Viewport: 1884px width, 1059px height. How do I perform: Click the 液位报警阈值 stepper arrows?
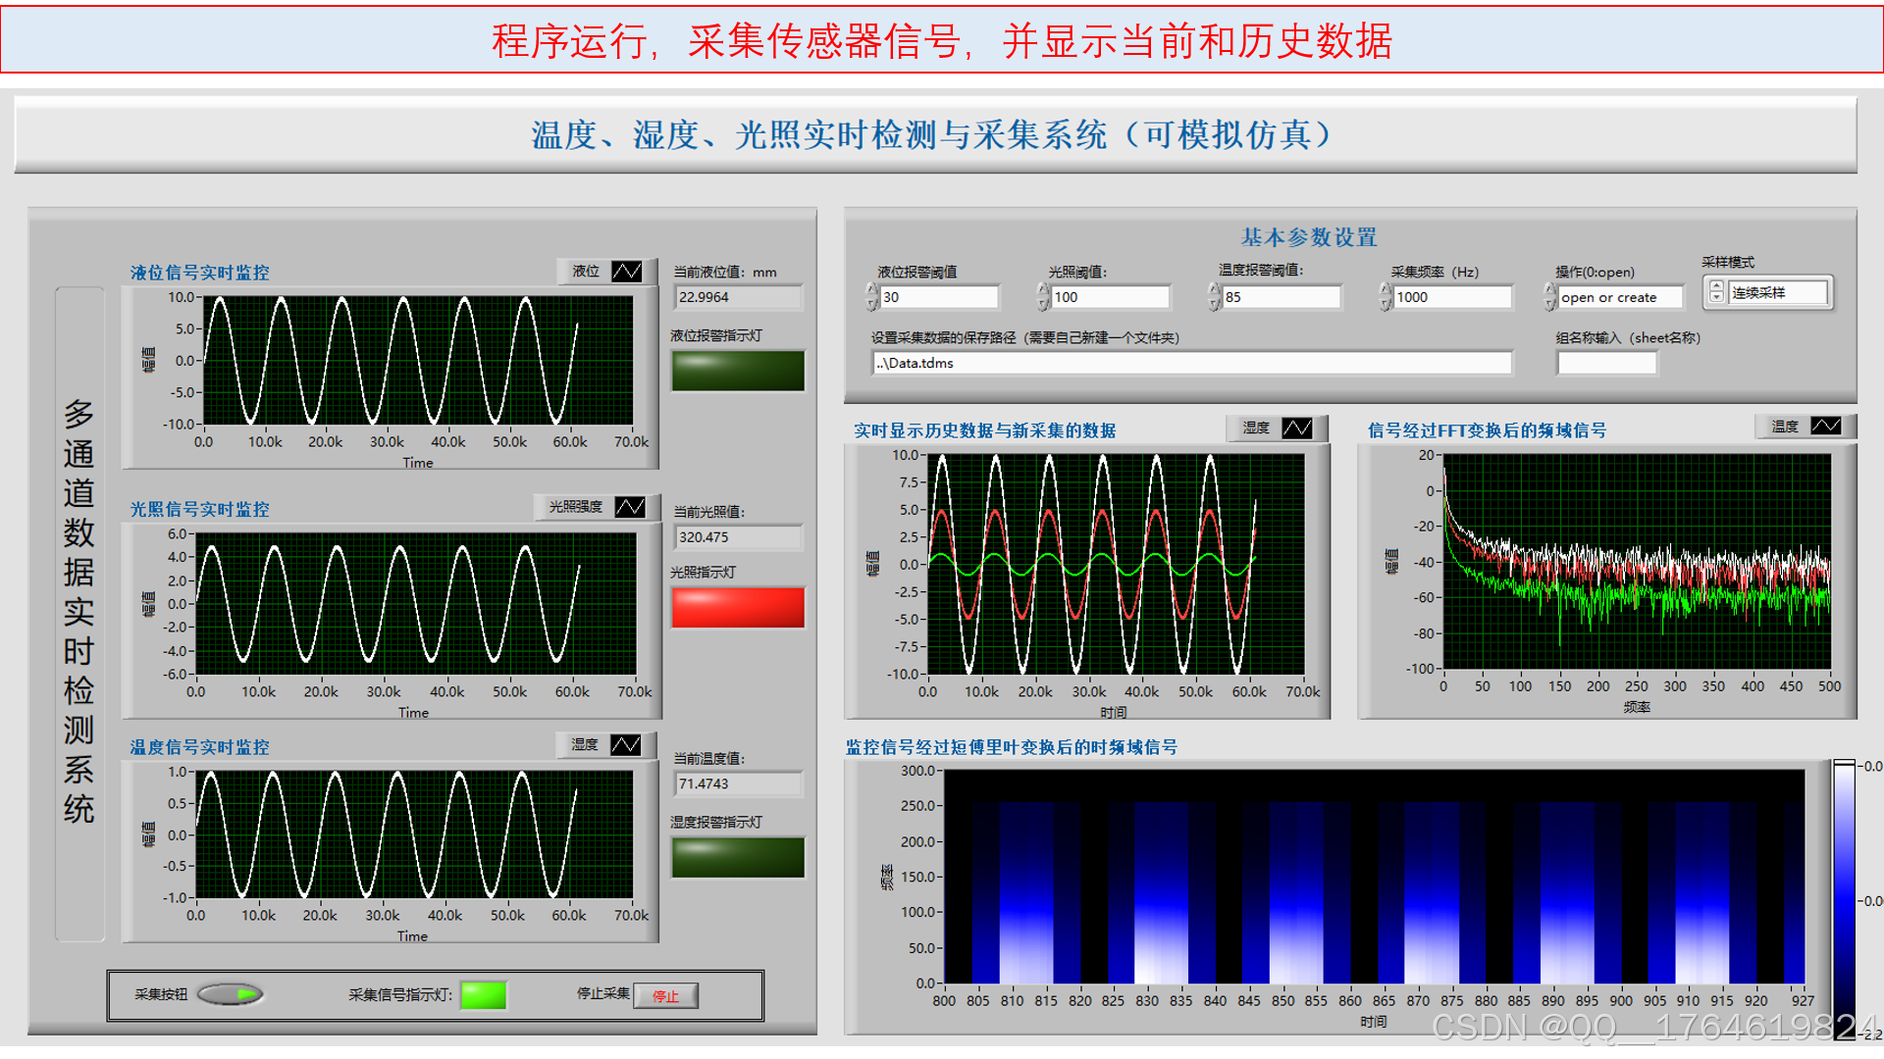coord(872,297)
